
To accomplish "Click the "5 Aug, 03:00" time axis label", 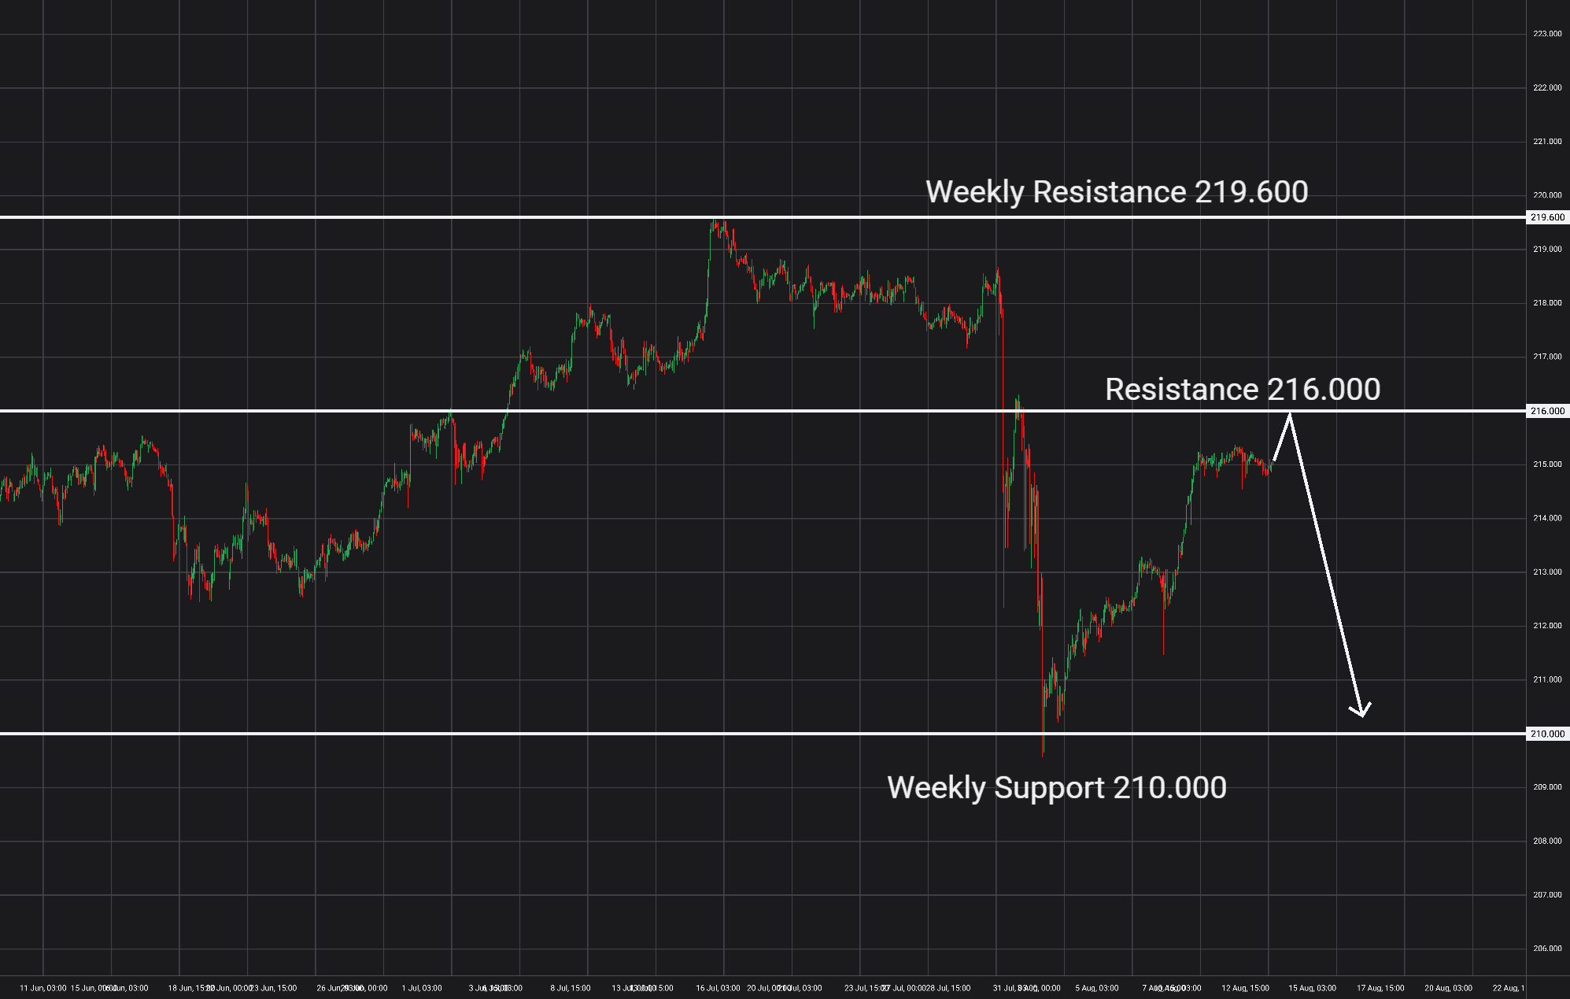I will click(1097, 988).
